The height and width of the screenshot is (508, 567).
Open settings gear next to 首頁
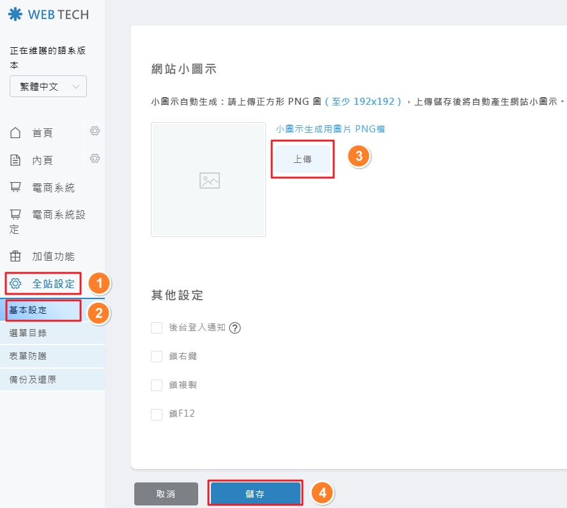pos(95,131)
